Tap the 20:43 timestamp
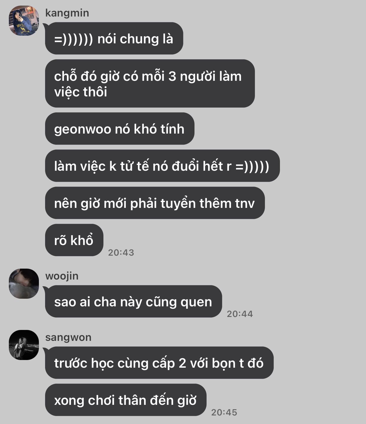This screenshot has width=366, height=424. 121,253
